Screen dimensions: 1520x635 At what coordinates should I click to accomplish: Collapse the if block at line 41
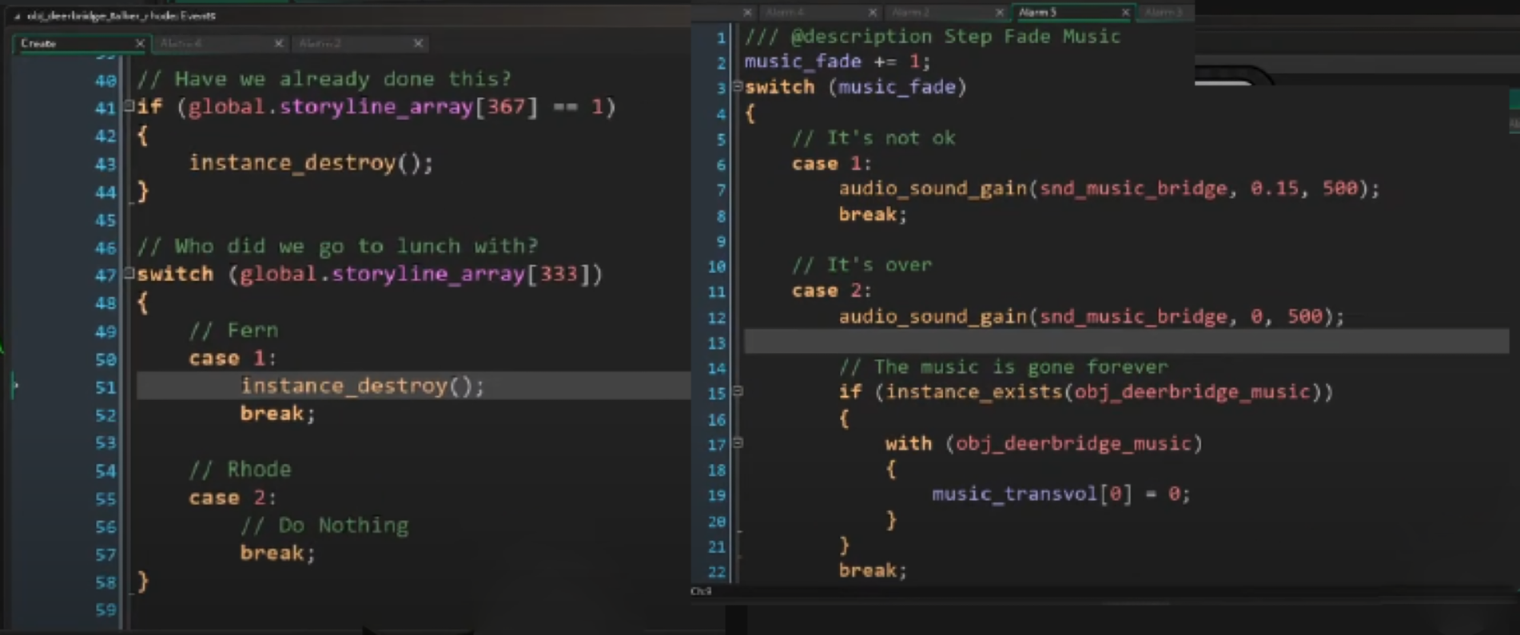click(129, 105)
